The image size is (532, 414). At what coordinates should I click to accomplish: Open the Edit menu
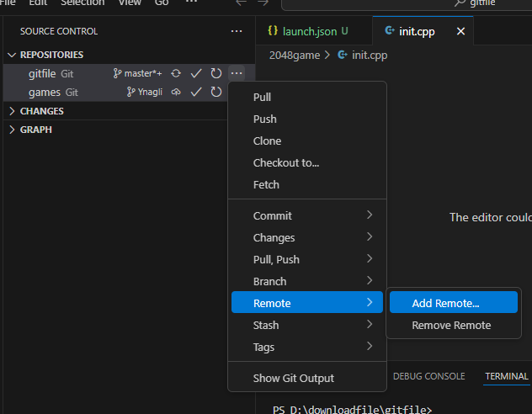(38, 3)
